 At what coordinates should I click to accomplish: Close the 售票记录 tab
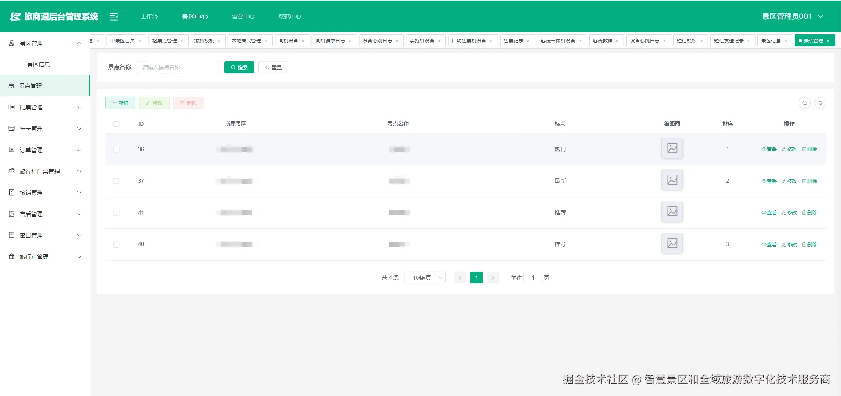[528, 41]
